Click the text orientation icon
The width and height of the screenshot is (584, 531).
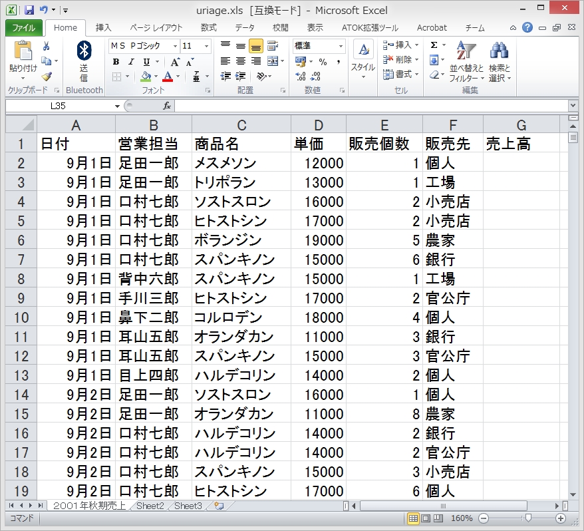click(261, 77)
